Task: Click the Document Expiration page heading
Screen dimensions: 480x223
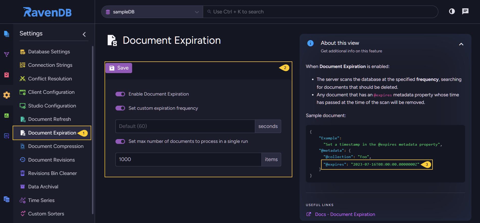Action: [172, 40]
